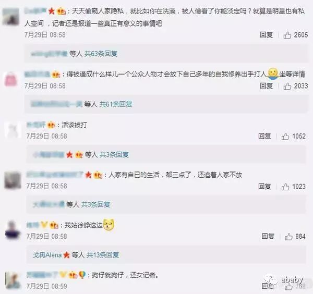Like the comment saying 活该被打
This screenshot has height=294, width=313.
285,137
